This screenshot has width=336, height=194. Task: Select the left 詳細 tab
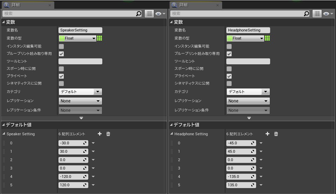pos(28,5)
